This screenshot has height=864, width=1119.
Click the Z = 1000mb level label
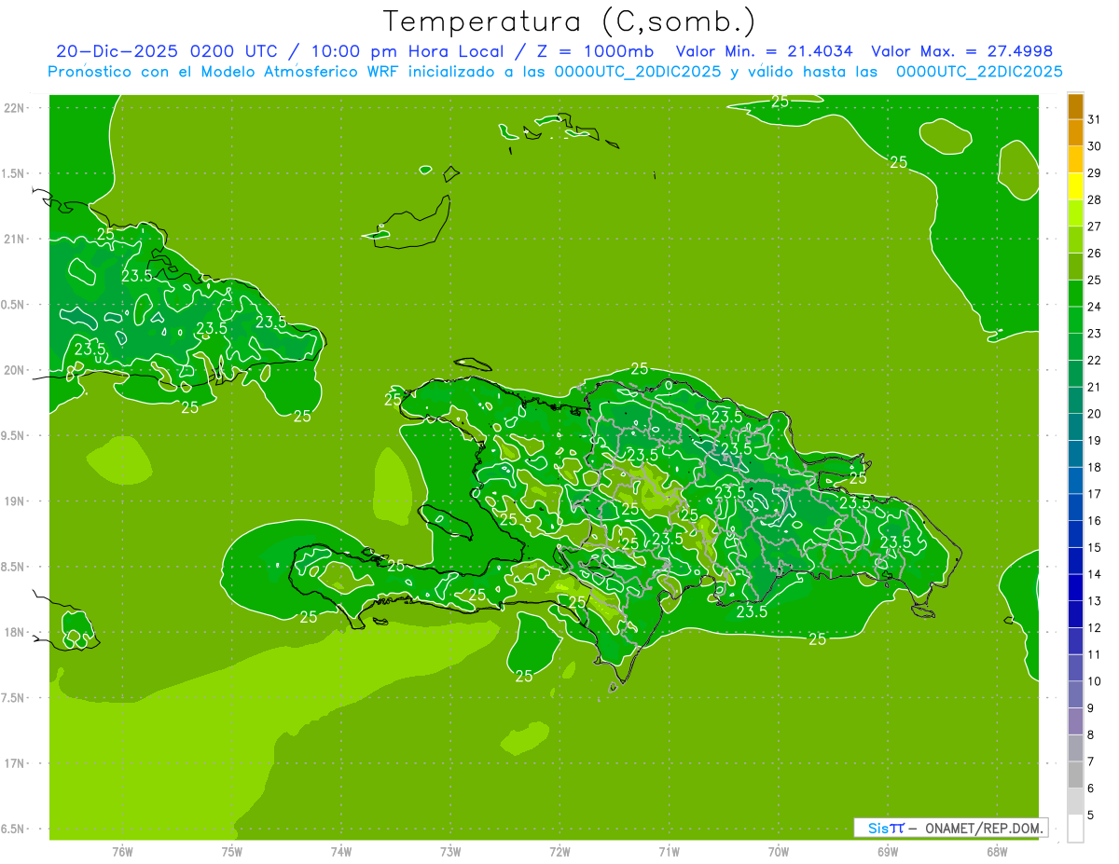[600, 51]
